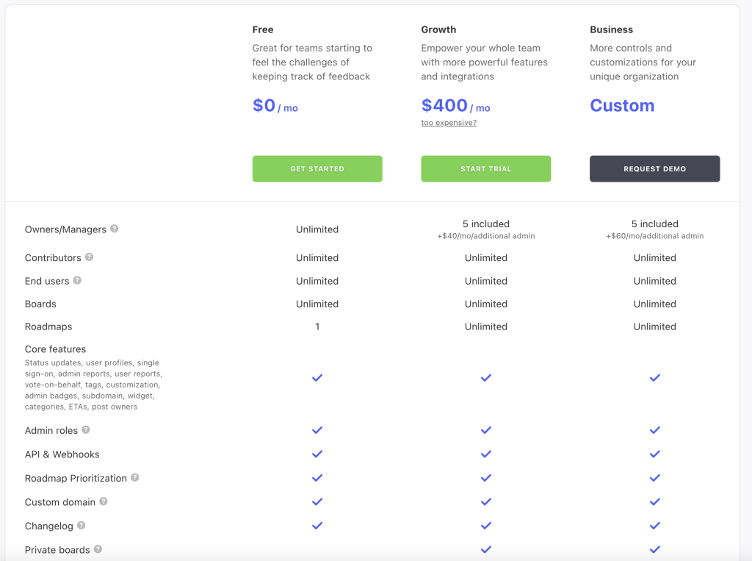752x561 pixels.
Task: Click the help icon beside Owners/Managers
Action: point(114,229)
